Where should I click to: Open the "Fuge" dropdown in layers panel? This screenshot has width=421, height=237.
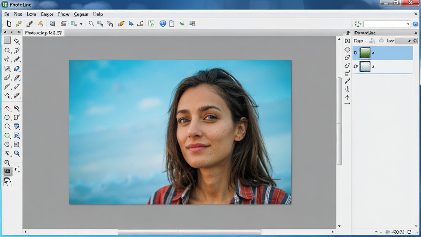(360, 41)
